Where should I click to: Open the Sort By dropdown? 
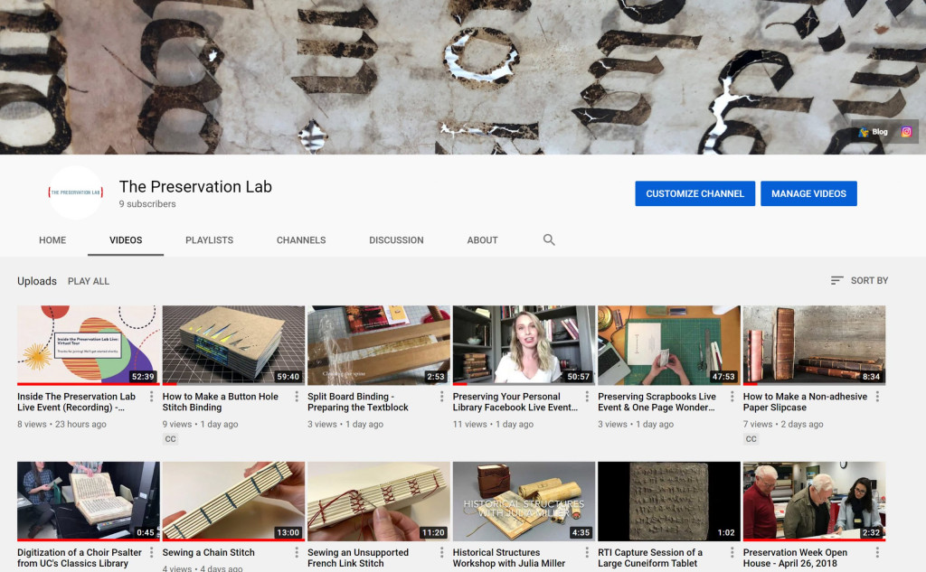point(859,281)
